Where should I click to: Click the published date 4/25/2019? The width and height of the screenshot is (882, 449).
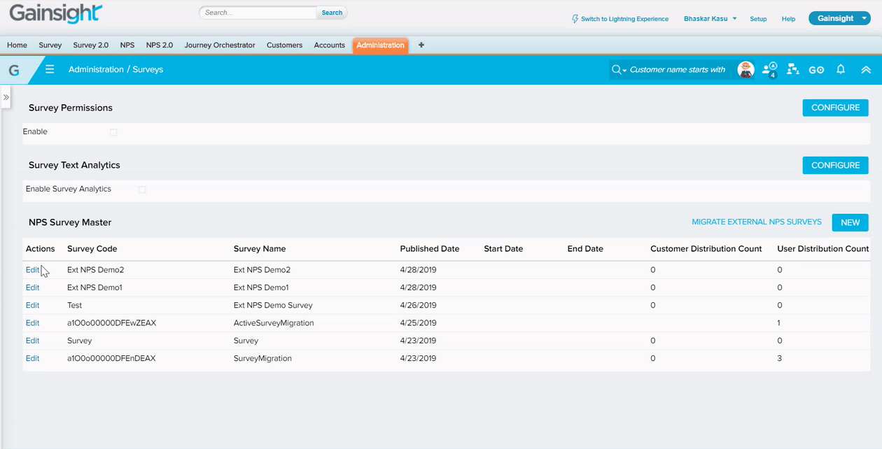[419, 323]
